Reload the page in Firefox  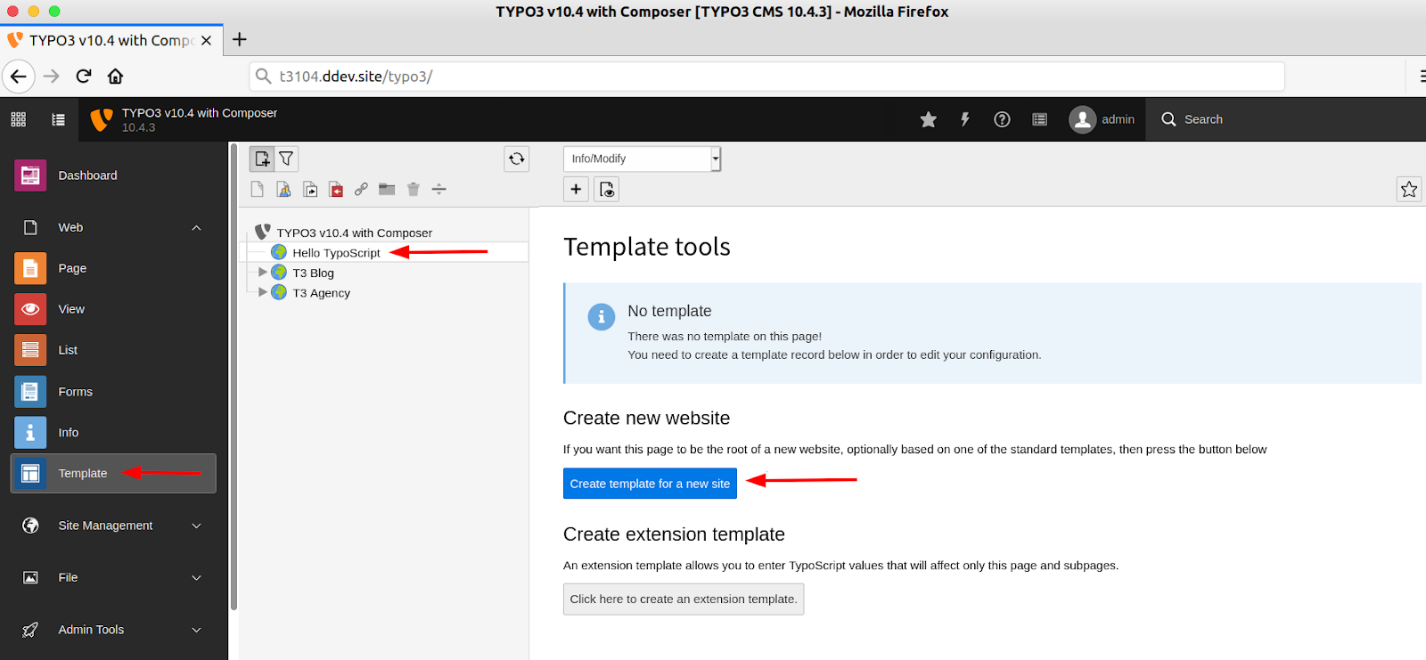pyautogui.click(x=84, y=77)
